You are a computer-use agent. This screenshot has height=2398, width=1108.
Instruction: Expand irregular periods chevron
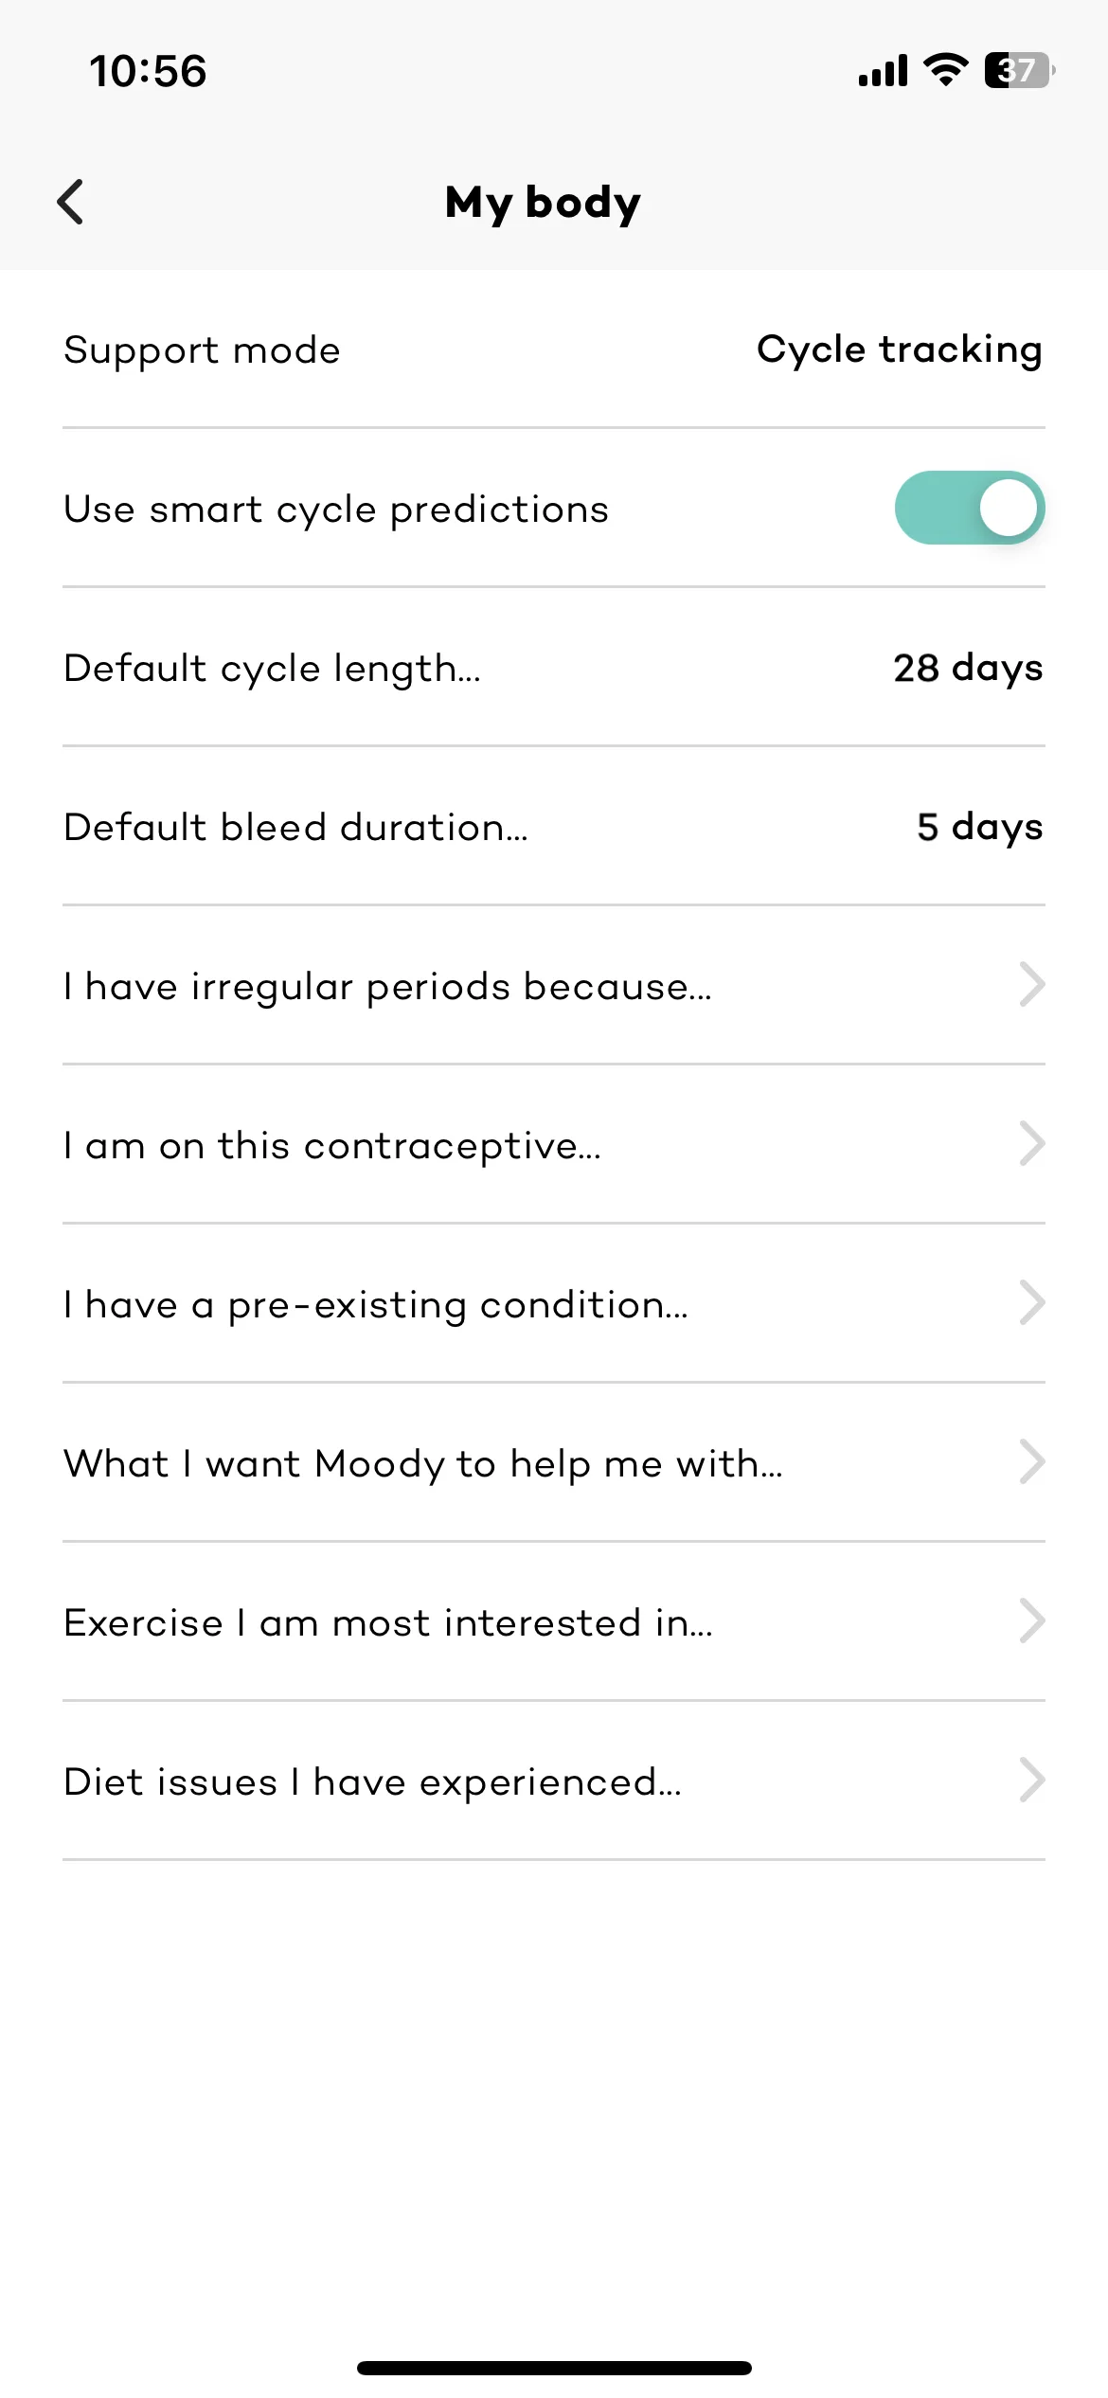coord(1031,985)
